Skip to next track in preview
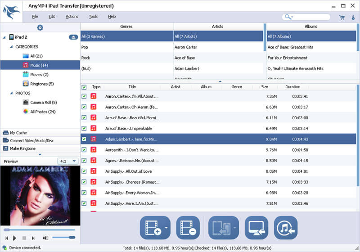The height and width of the screenshot is (252, 360). click(x=33, y=238)
